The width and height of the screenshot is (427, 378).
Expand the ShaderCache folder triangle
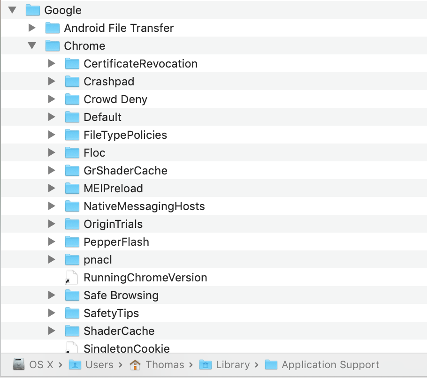pos(52,331)
